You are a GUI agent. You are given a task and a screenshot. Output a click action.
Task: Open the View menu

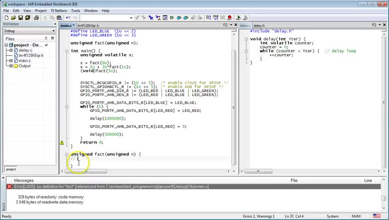[27, 11]
